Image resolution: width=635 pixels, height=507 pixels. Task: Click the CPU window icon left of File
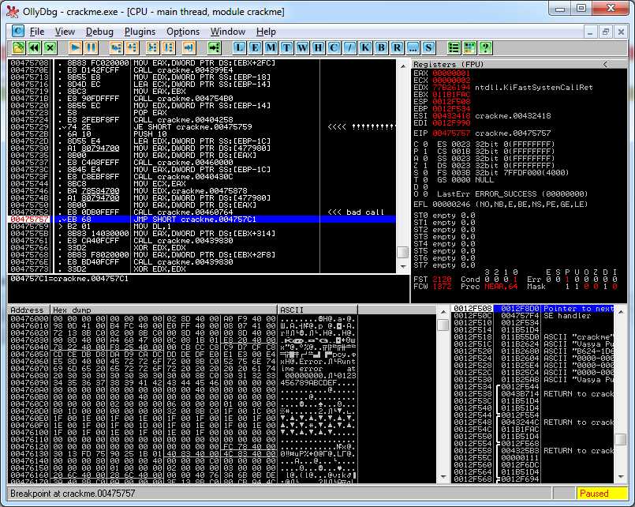18,32
